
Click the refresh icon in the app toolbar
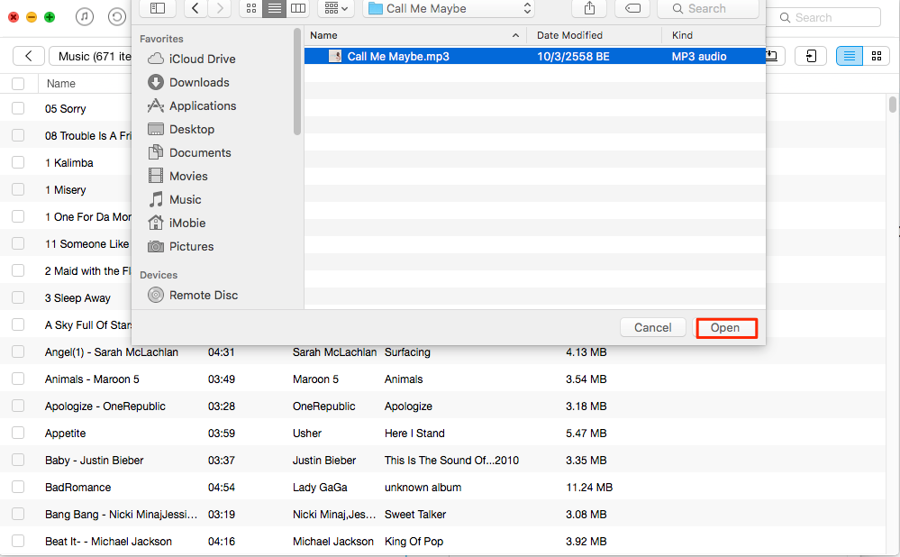coord(117,16)
